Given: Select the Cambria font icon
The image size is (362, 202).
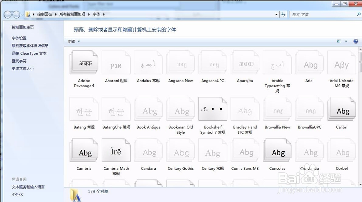Looking at the screenshot, I should click(x=84, y=150).
